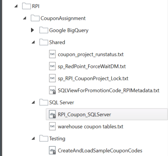The height and width of the screenshot is (156, 168).
Task: Select sp_RPI_CouponProject_Lock.txt file
Action: point(93,79)
